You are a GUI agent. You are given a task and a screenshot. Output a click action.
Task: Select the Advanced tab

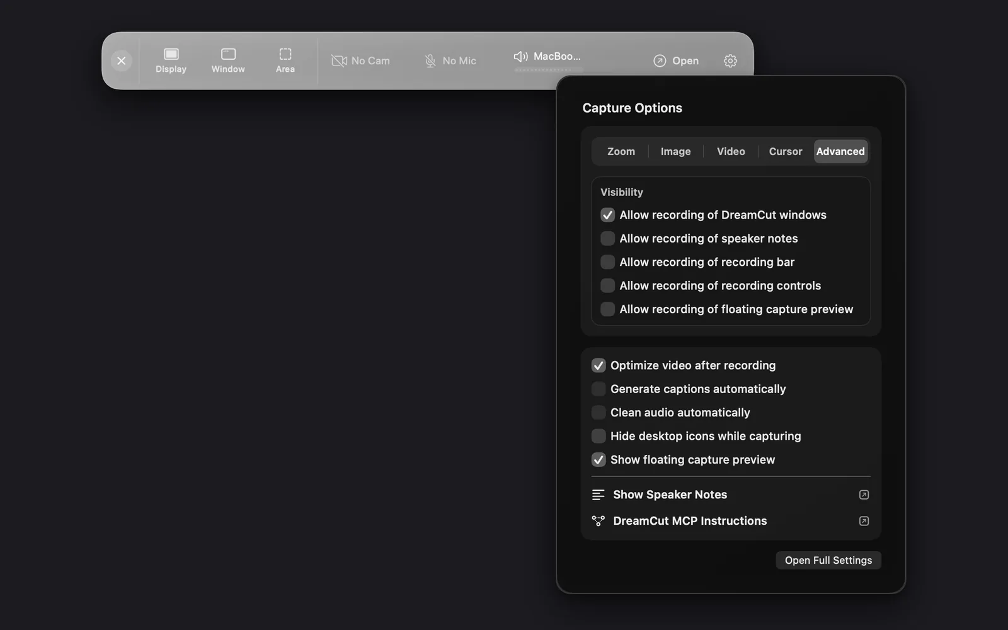840,152
